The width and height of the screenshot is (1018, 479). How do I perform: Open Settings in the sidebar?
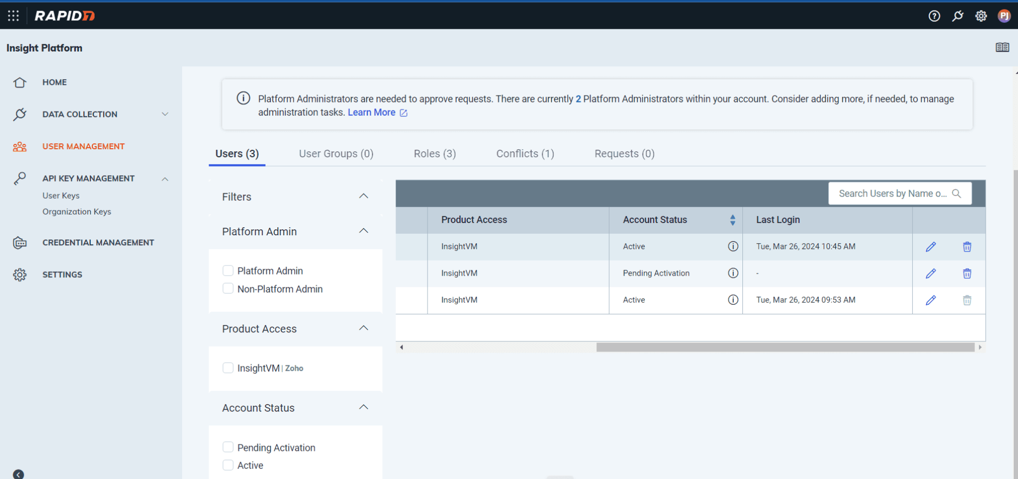62,275
